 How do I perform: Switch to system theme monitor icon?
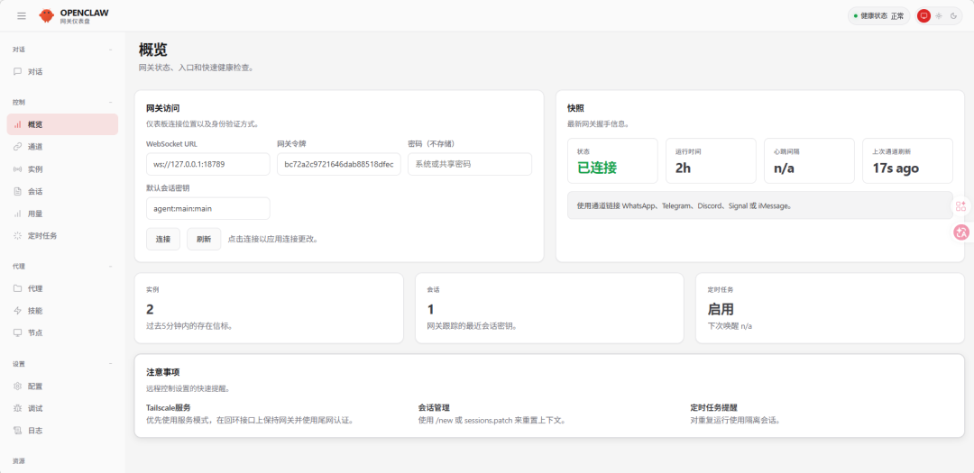coord(923,15)
